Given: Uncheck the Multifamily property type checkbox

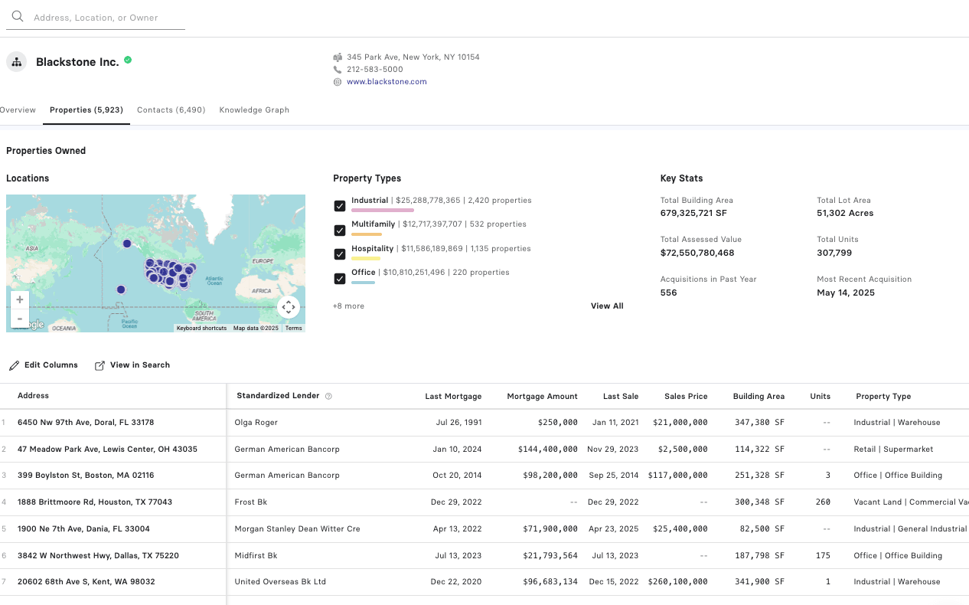Looking at the screenshot, I should (340, 230).
